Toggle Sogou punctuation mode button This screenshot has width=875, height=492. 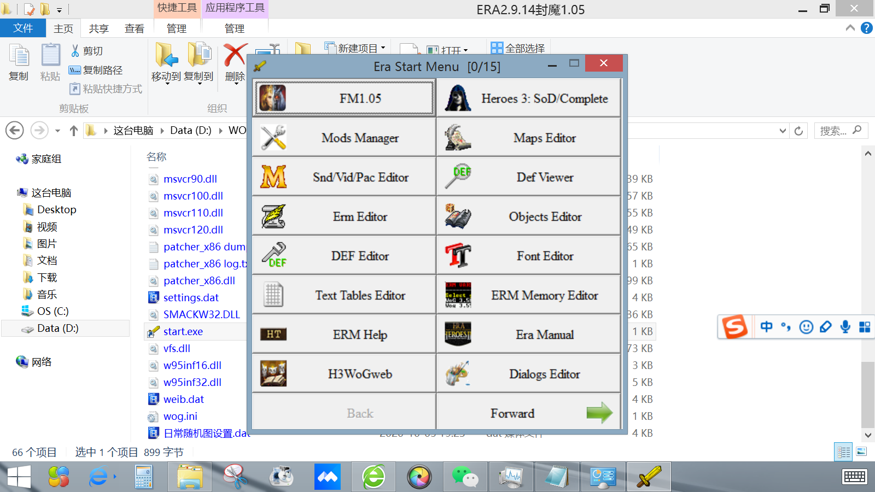pos(786,327)
